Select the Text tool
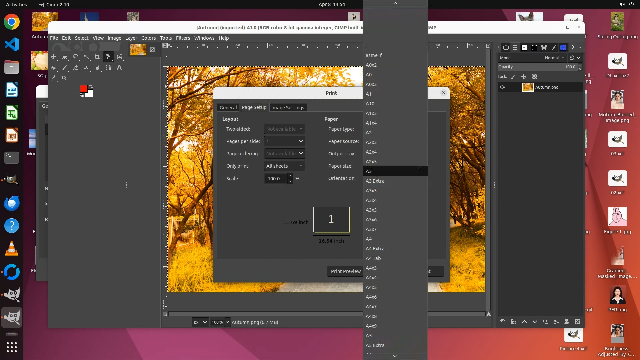 coord(119,68)
